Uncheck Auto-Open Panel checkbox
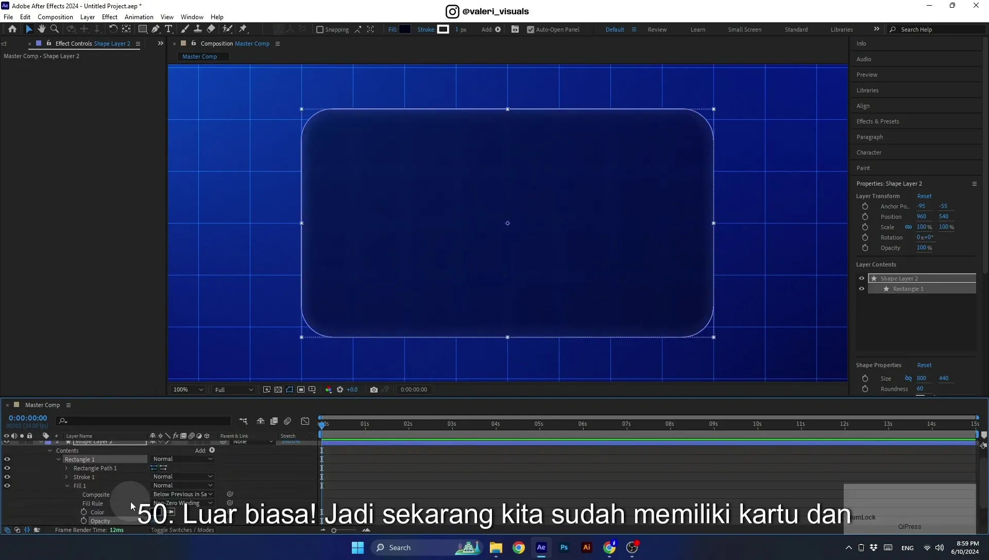The width and height of the screenshot is (989, 560). 531,29
